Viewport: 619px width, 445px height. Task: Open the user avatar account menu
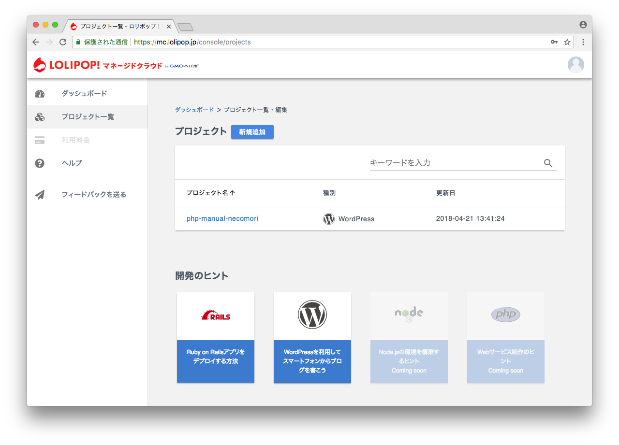575,65
